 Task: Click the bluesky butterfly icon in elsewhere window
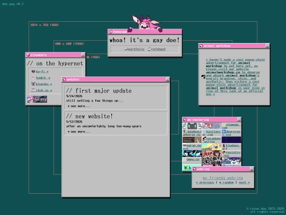(33, 84)
